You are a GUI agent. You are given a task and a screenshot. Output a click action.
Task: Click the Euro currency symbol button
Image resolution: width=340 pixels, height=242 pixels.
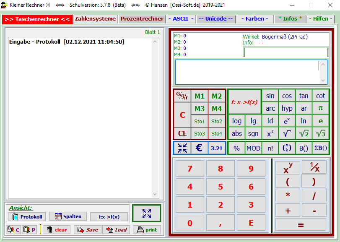199,148
